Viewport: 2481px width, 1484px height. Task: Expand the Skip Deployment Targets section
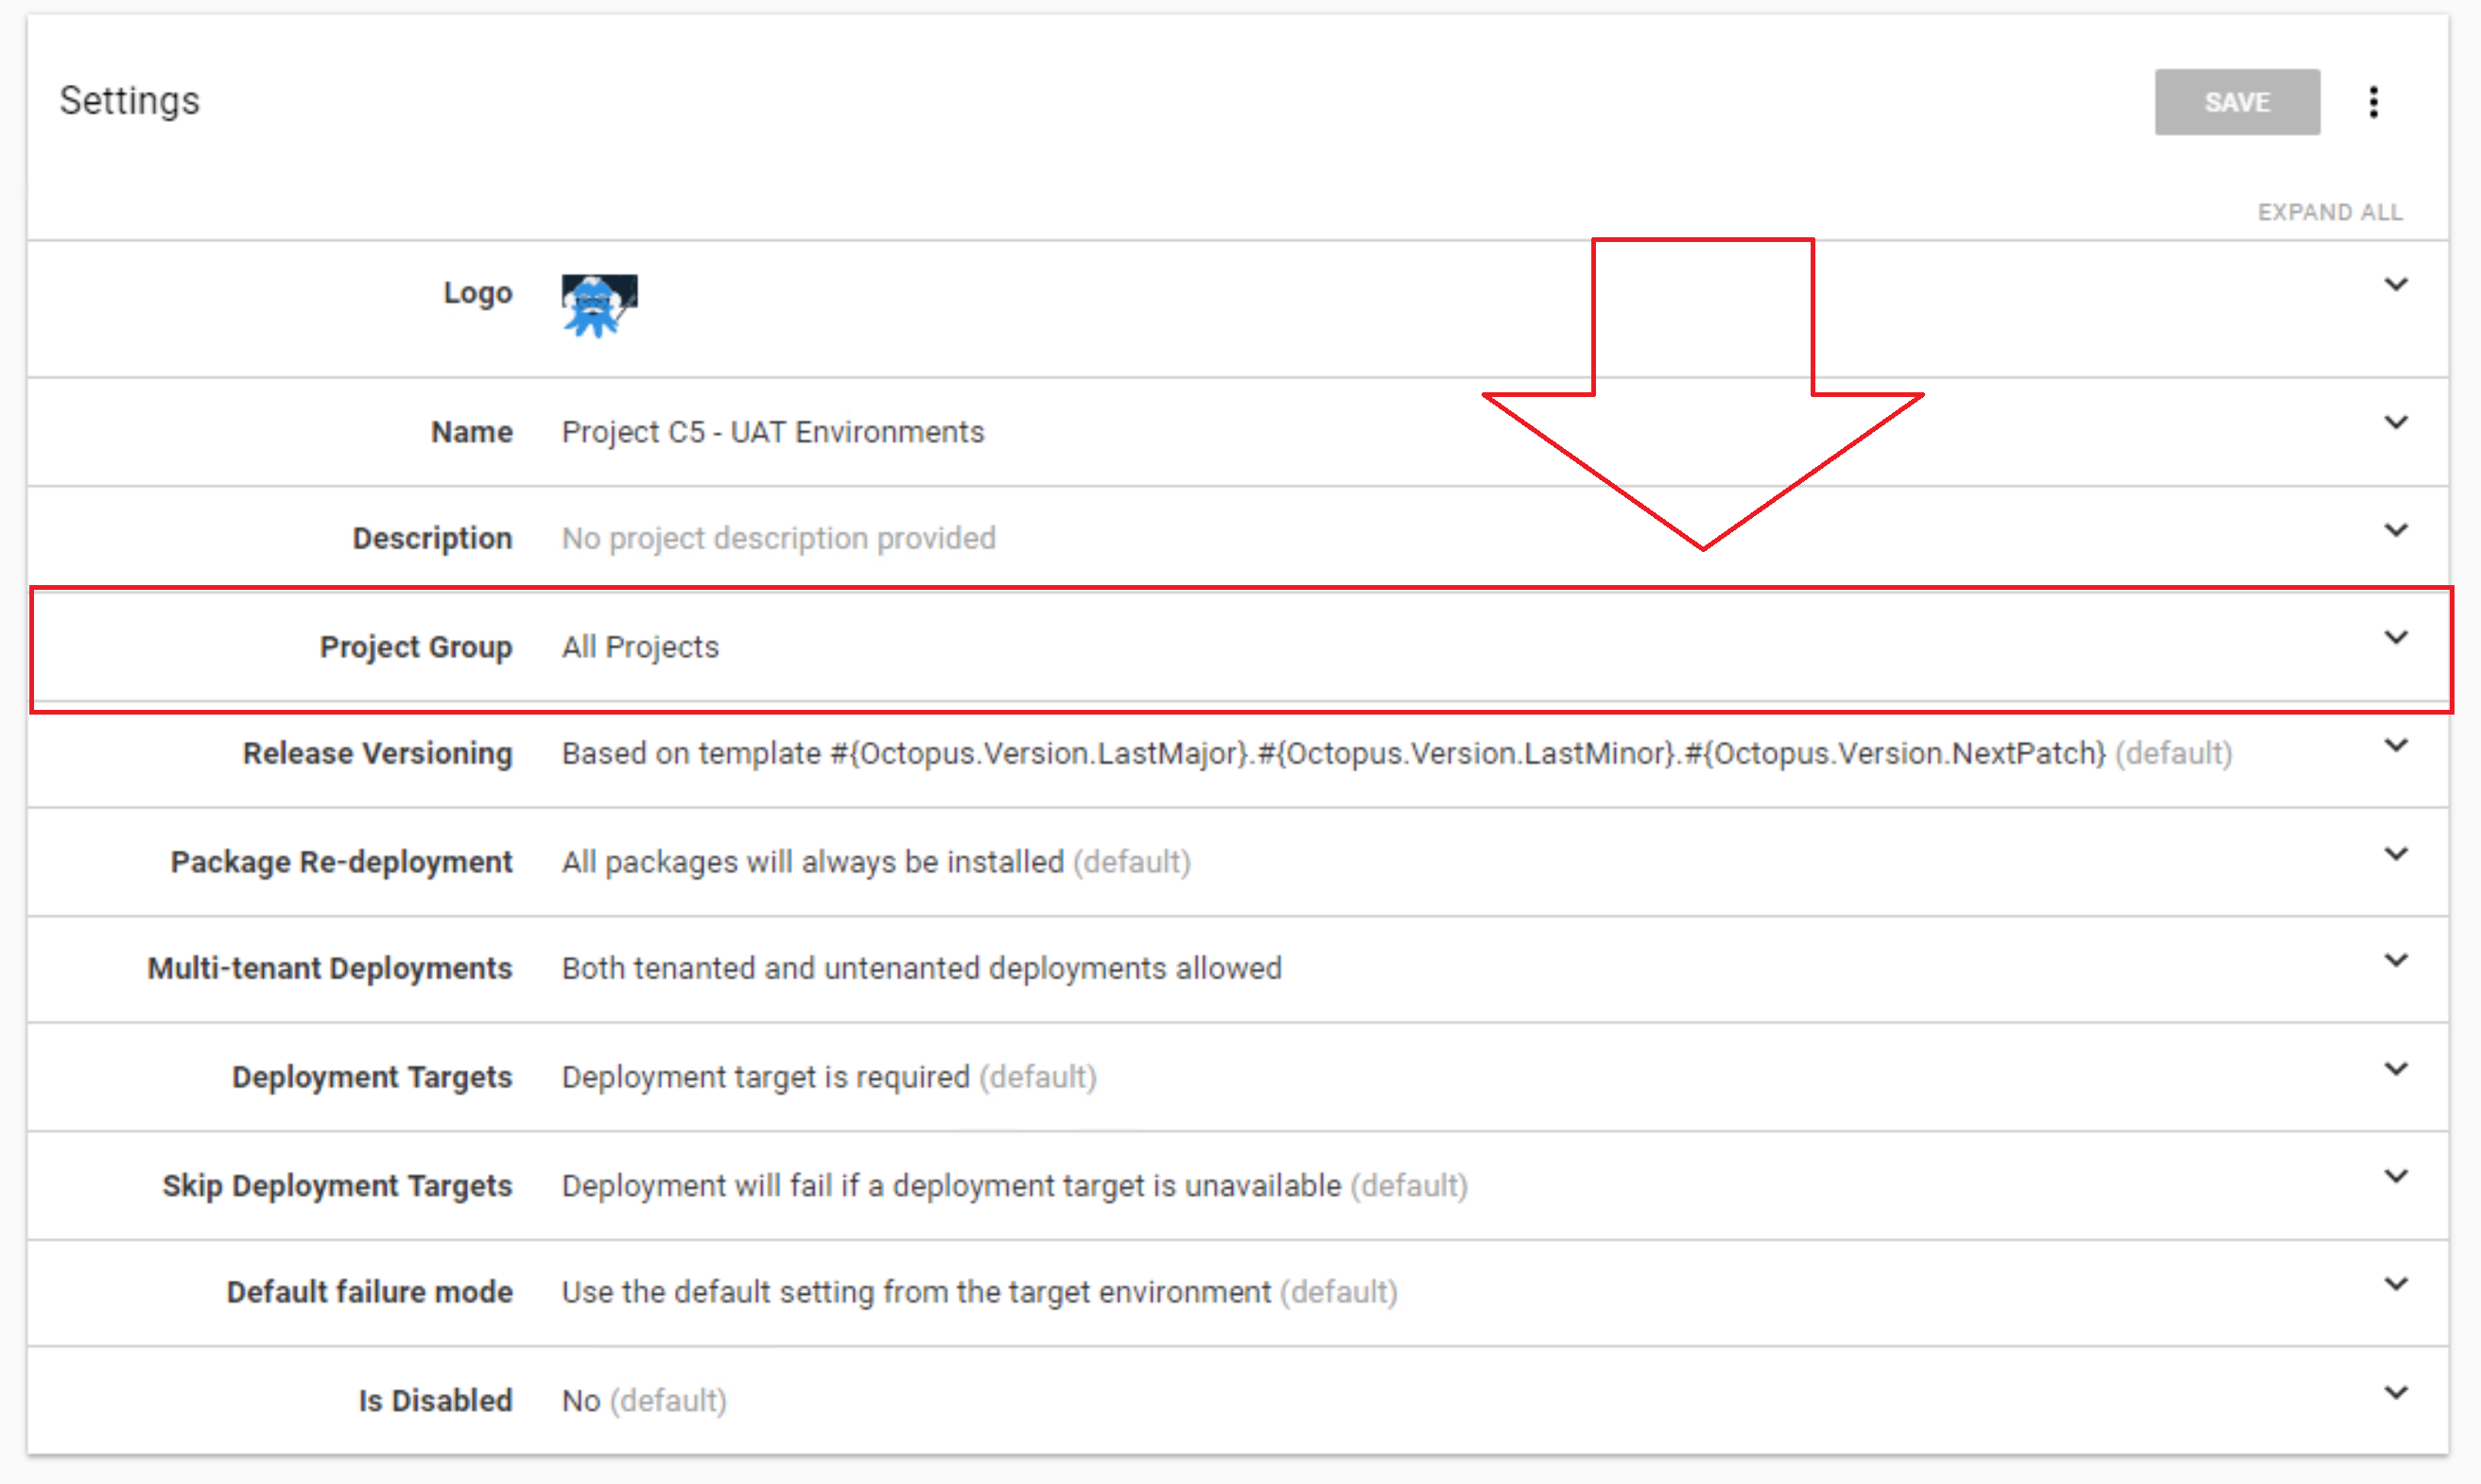pos(2396,1176)
